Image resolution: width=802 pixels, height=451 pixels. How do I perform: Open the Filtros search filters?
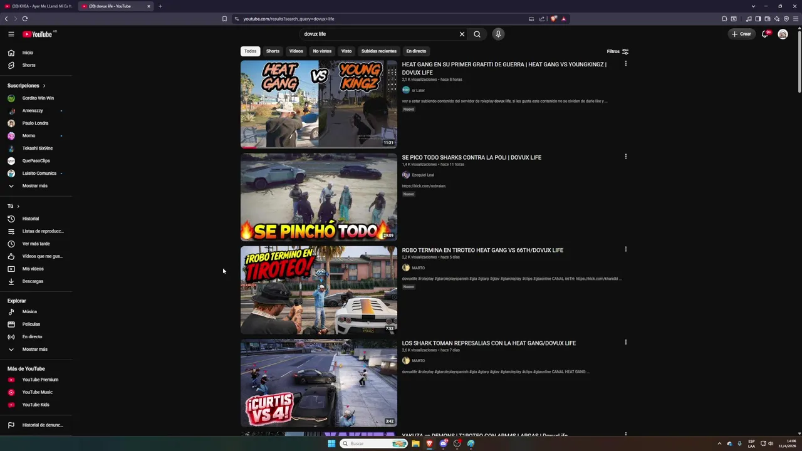(x=617, y=51)
